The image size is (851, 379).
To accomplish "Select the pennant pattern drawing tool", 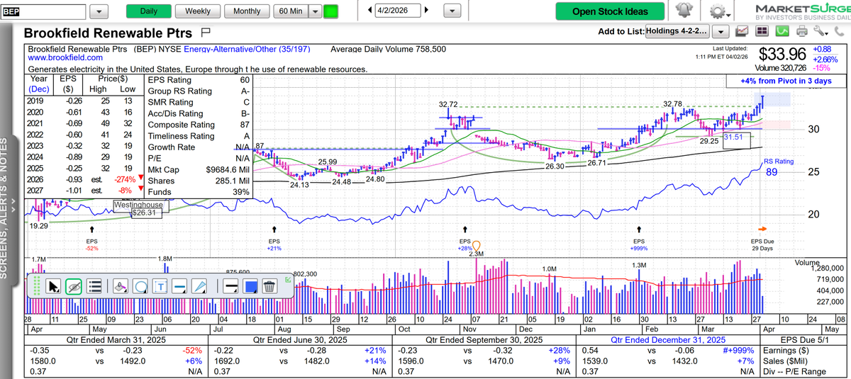I will pyautogui.click(x=200, y=286).
